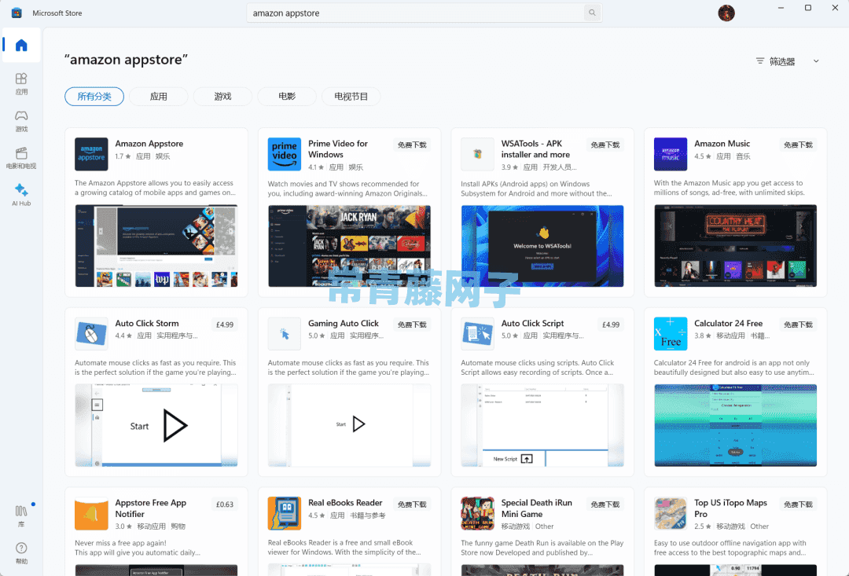
Task: Click the search magnifier button
Action: (592, 13)
